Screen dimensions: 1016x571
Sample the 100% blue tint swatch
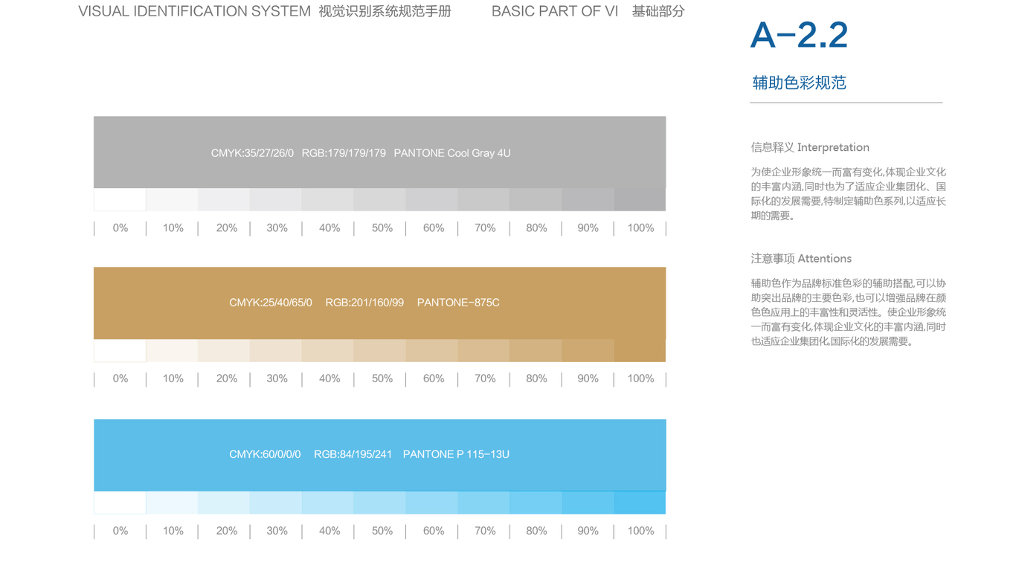point(640,503)
